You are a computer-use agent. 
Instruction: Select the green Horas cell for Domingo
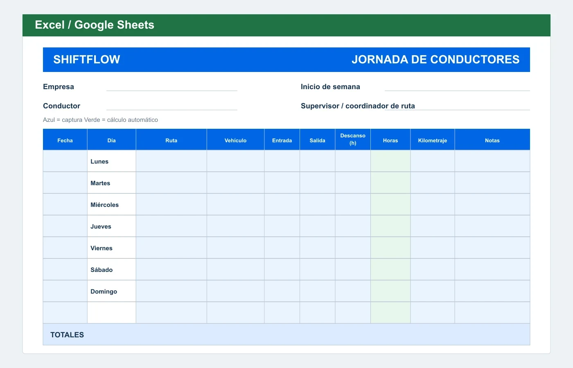pos(390,291)
